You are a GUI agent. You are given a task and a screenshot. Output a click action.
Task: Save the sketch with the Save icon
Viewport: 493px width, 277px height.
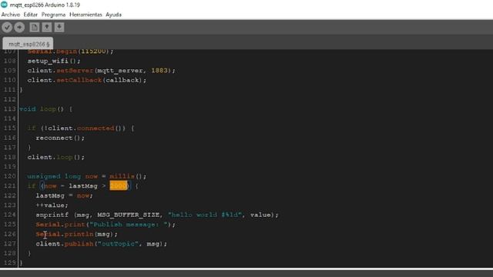pos(59,28)
